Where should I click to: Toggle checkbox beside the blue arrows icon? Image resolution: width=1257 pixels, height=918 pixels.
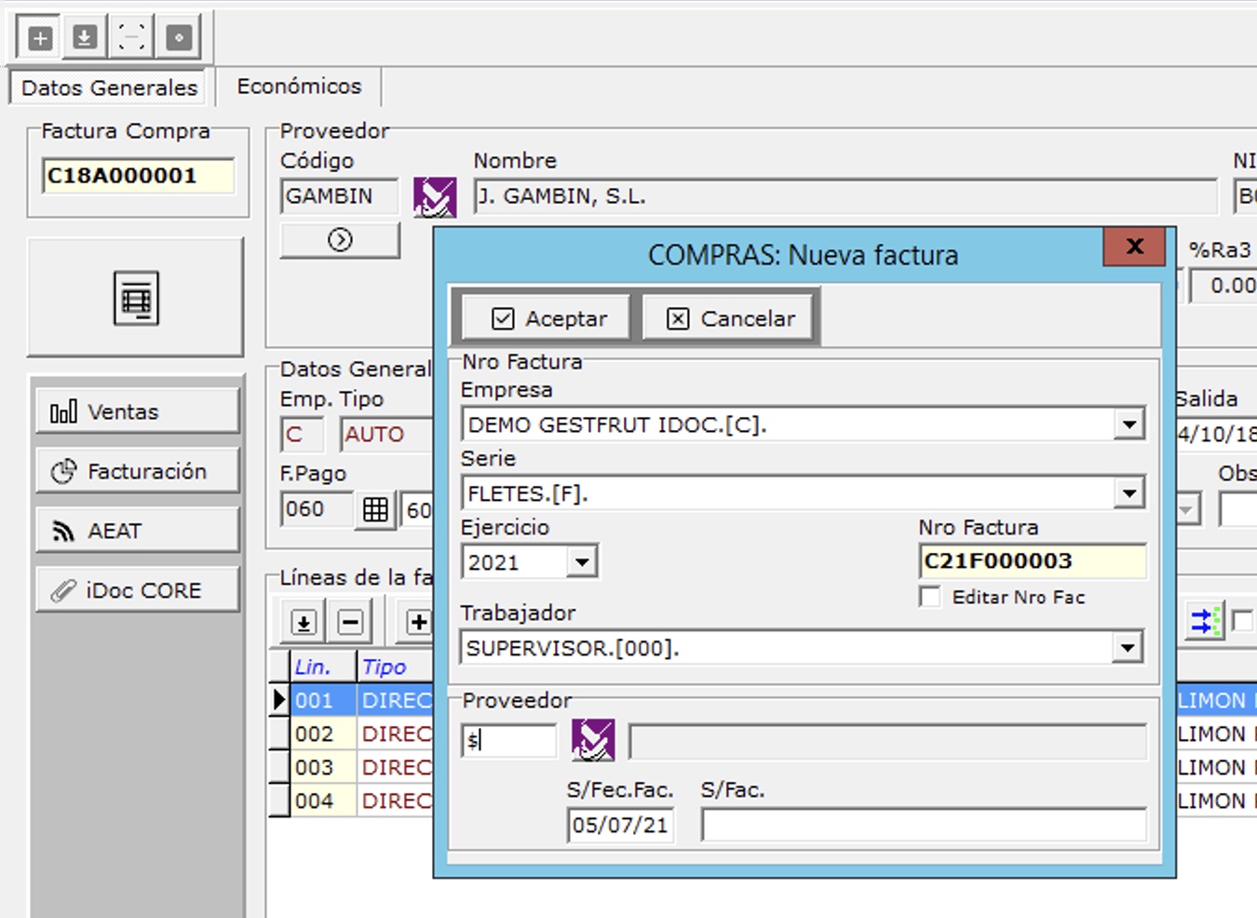pyautogui.click(x=1242, y=621)
